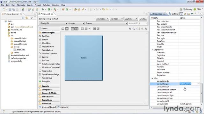Collapse the Deprecated property group
Image resolution: width=204 pixels, height=114 pixels.
[x=152, y=50]
